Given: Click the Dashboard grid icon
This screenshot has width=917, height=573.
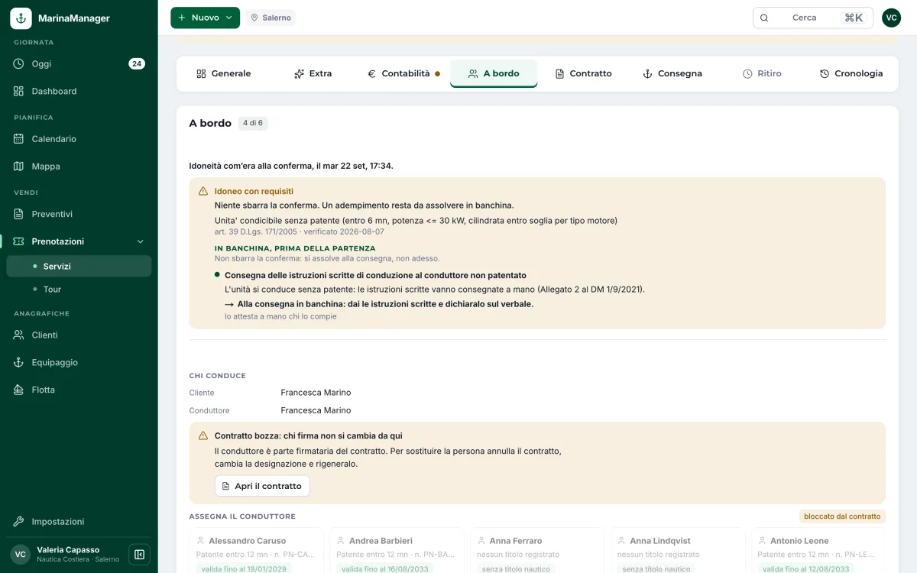Looking at the screenshot, I should pos(19,91).
